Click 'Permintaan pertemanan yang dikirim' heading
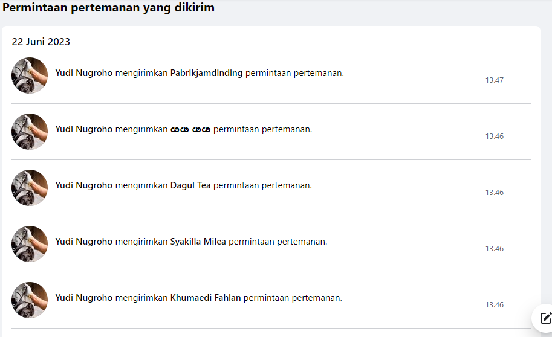The width and height of the screenshot is (552, 337). coord(108,8)
